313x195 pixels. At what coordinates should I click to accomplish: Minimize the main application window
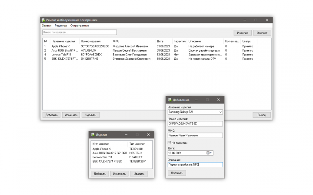click(x=245, y=20)
